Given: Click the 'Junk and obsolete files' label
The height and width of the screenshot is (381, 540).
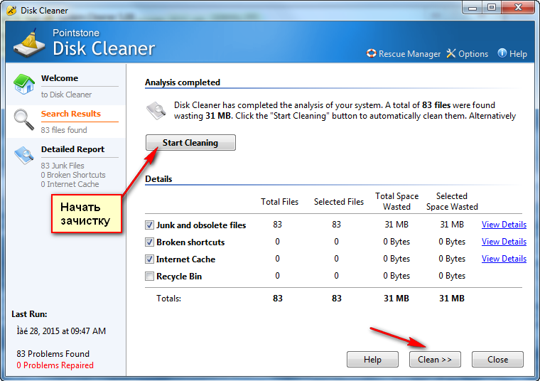Looking at the screenshot, I should tap(201, 225).
